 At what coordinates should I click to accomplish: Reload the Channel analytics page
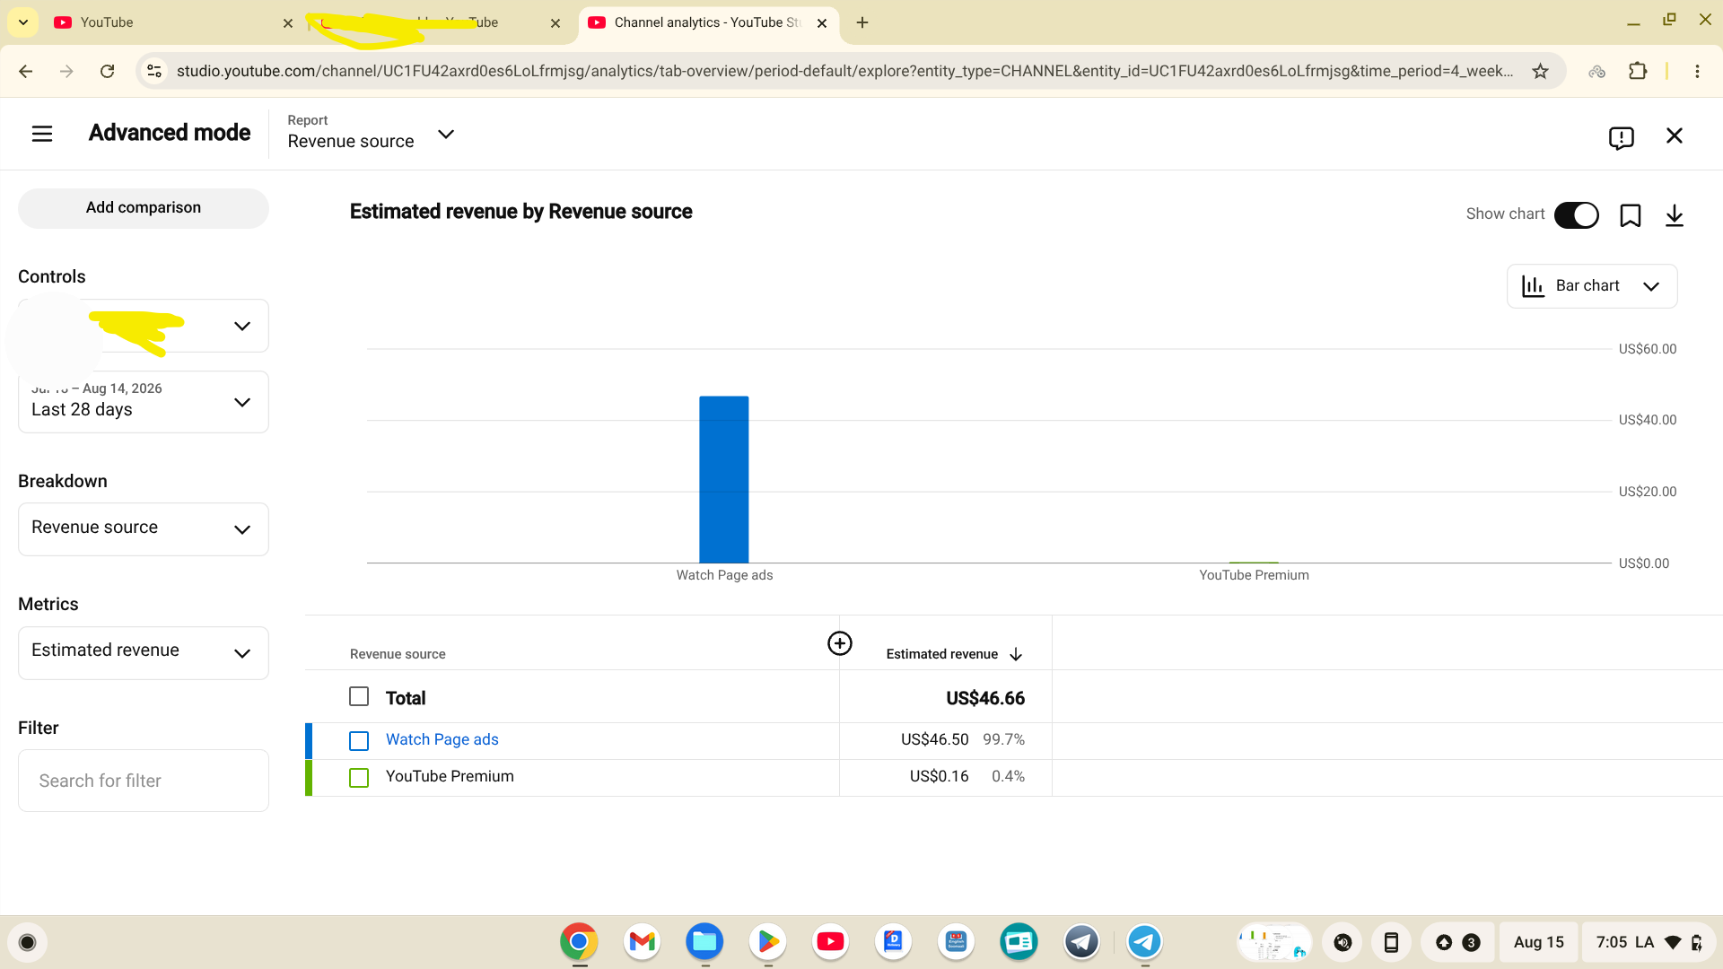[x=107, y=71]
